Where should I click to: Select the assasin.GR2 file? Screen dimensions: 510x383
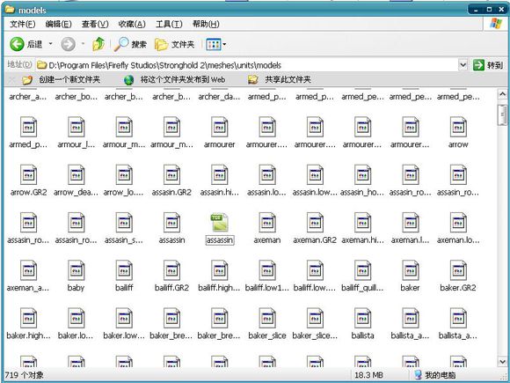[171, 175]
